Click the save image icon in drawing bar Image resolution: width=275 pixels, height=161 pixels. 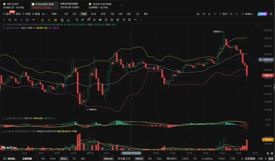coord(112,20)
